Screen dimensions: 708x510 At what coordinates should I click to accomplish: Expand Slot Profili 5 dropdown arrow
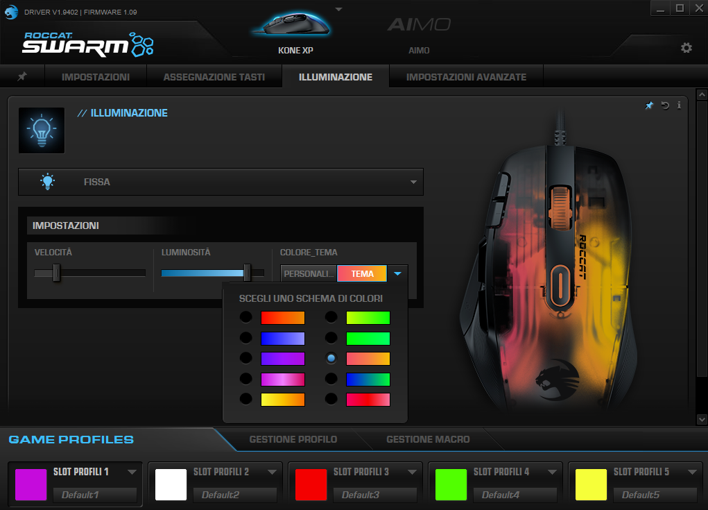tap(692, 472)
